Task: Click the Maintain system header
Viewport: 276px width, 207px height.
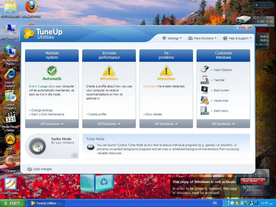Action: [x=52, y=56]
